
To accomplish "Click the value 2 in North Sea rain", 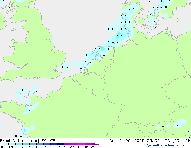I will 117,36.
